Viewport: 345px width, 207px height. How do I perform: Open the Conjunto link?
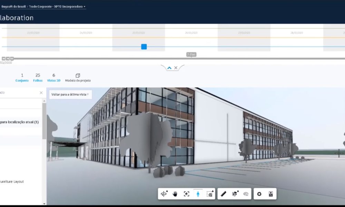pyautogui.click(x=22, y=78)
